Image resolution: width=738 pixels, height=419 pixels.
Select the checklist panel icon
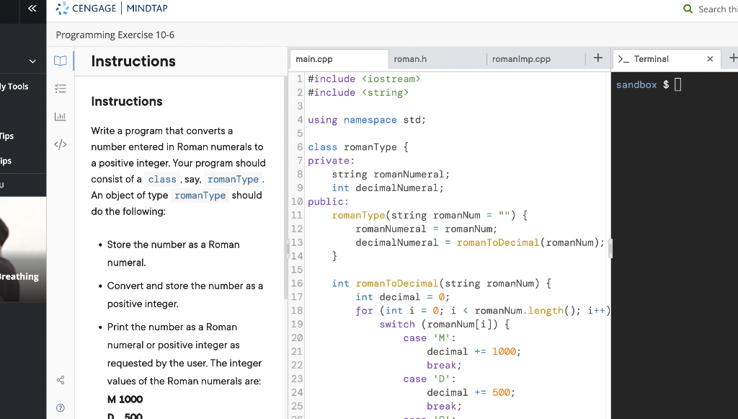tap(61, 88)
